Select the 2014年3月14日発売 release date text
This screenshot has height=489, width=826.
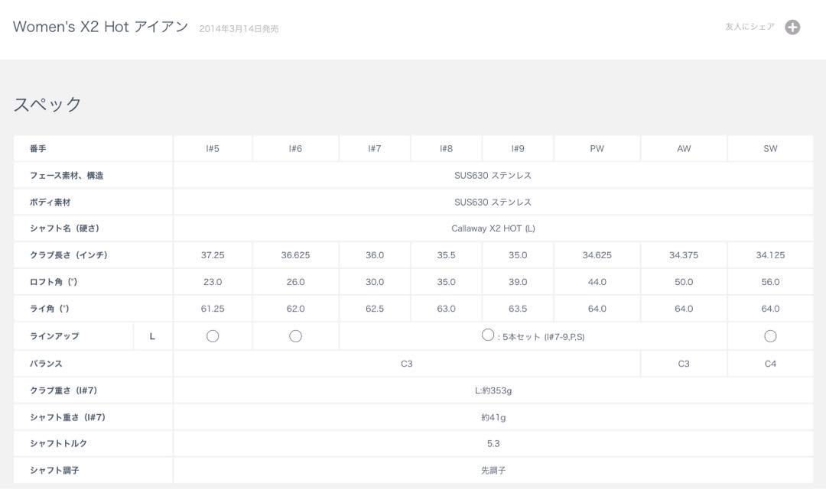pos(239,28)
